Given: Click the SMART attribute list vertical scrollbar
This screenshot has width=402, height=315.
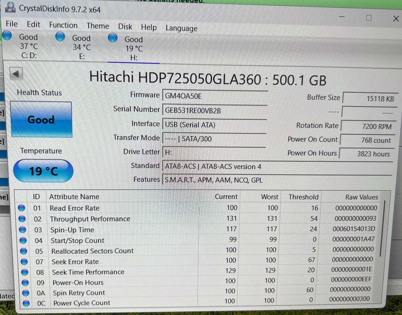Looking at the screenshot, I should [x=383, y=228].
